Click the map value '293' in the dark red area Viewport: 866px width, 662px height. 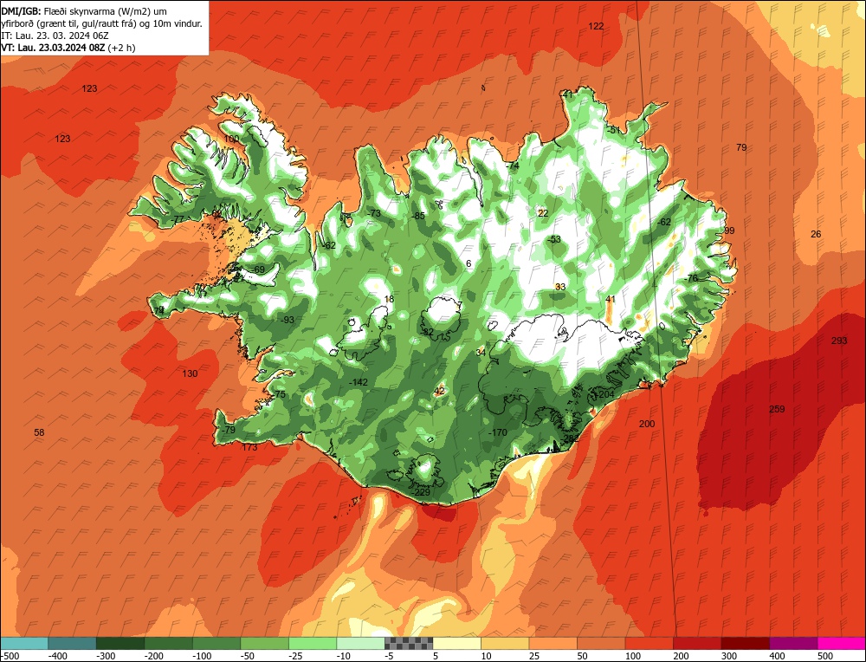(839, 341)
